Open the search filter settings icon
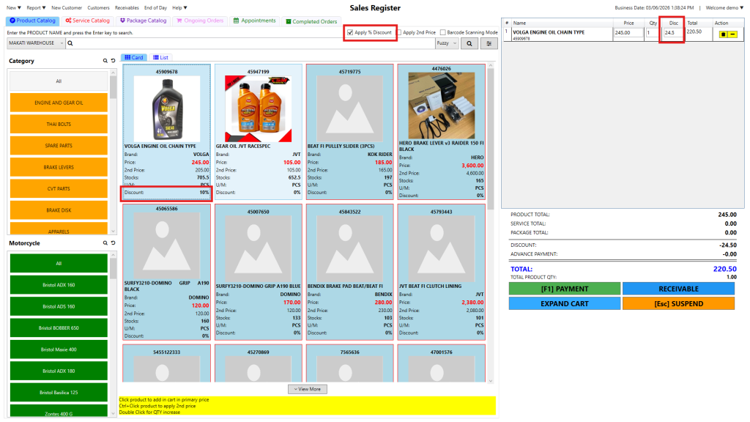 pyautogui.click(x=489, y=43)
